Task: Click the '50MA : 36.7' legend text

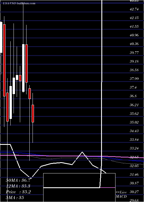Action: (x=18, y=180)
